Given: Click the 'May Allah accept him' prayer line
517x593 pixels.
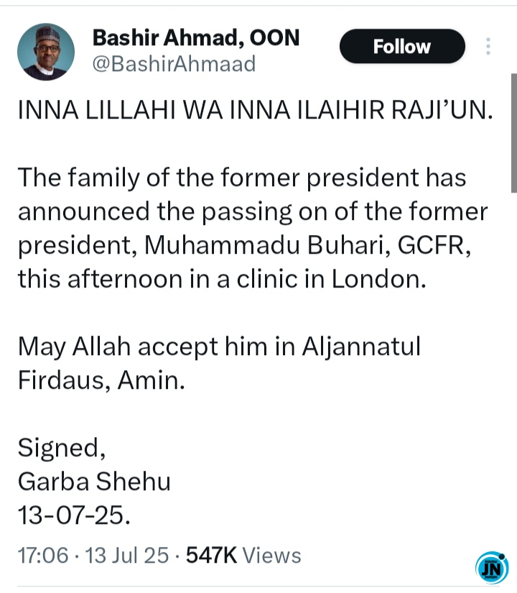Looking at the screenshot, I should 219,346.
